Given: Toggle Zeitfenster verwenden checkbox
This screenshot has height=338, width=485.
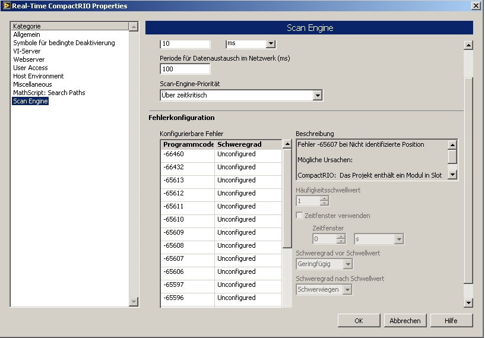Looking at the screenshot, I should 299,216.
